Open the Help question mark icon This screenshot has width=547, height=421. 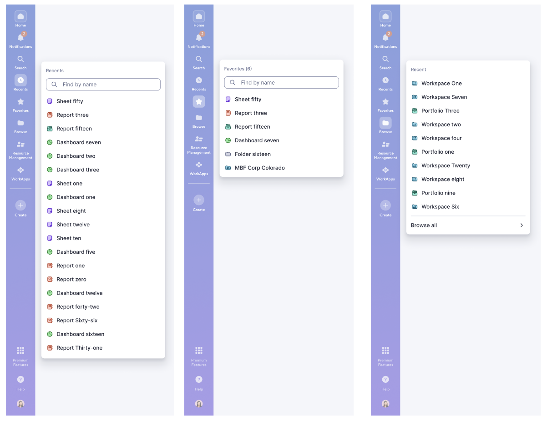pyautogui.click(x=20, y=379)
